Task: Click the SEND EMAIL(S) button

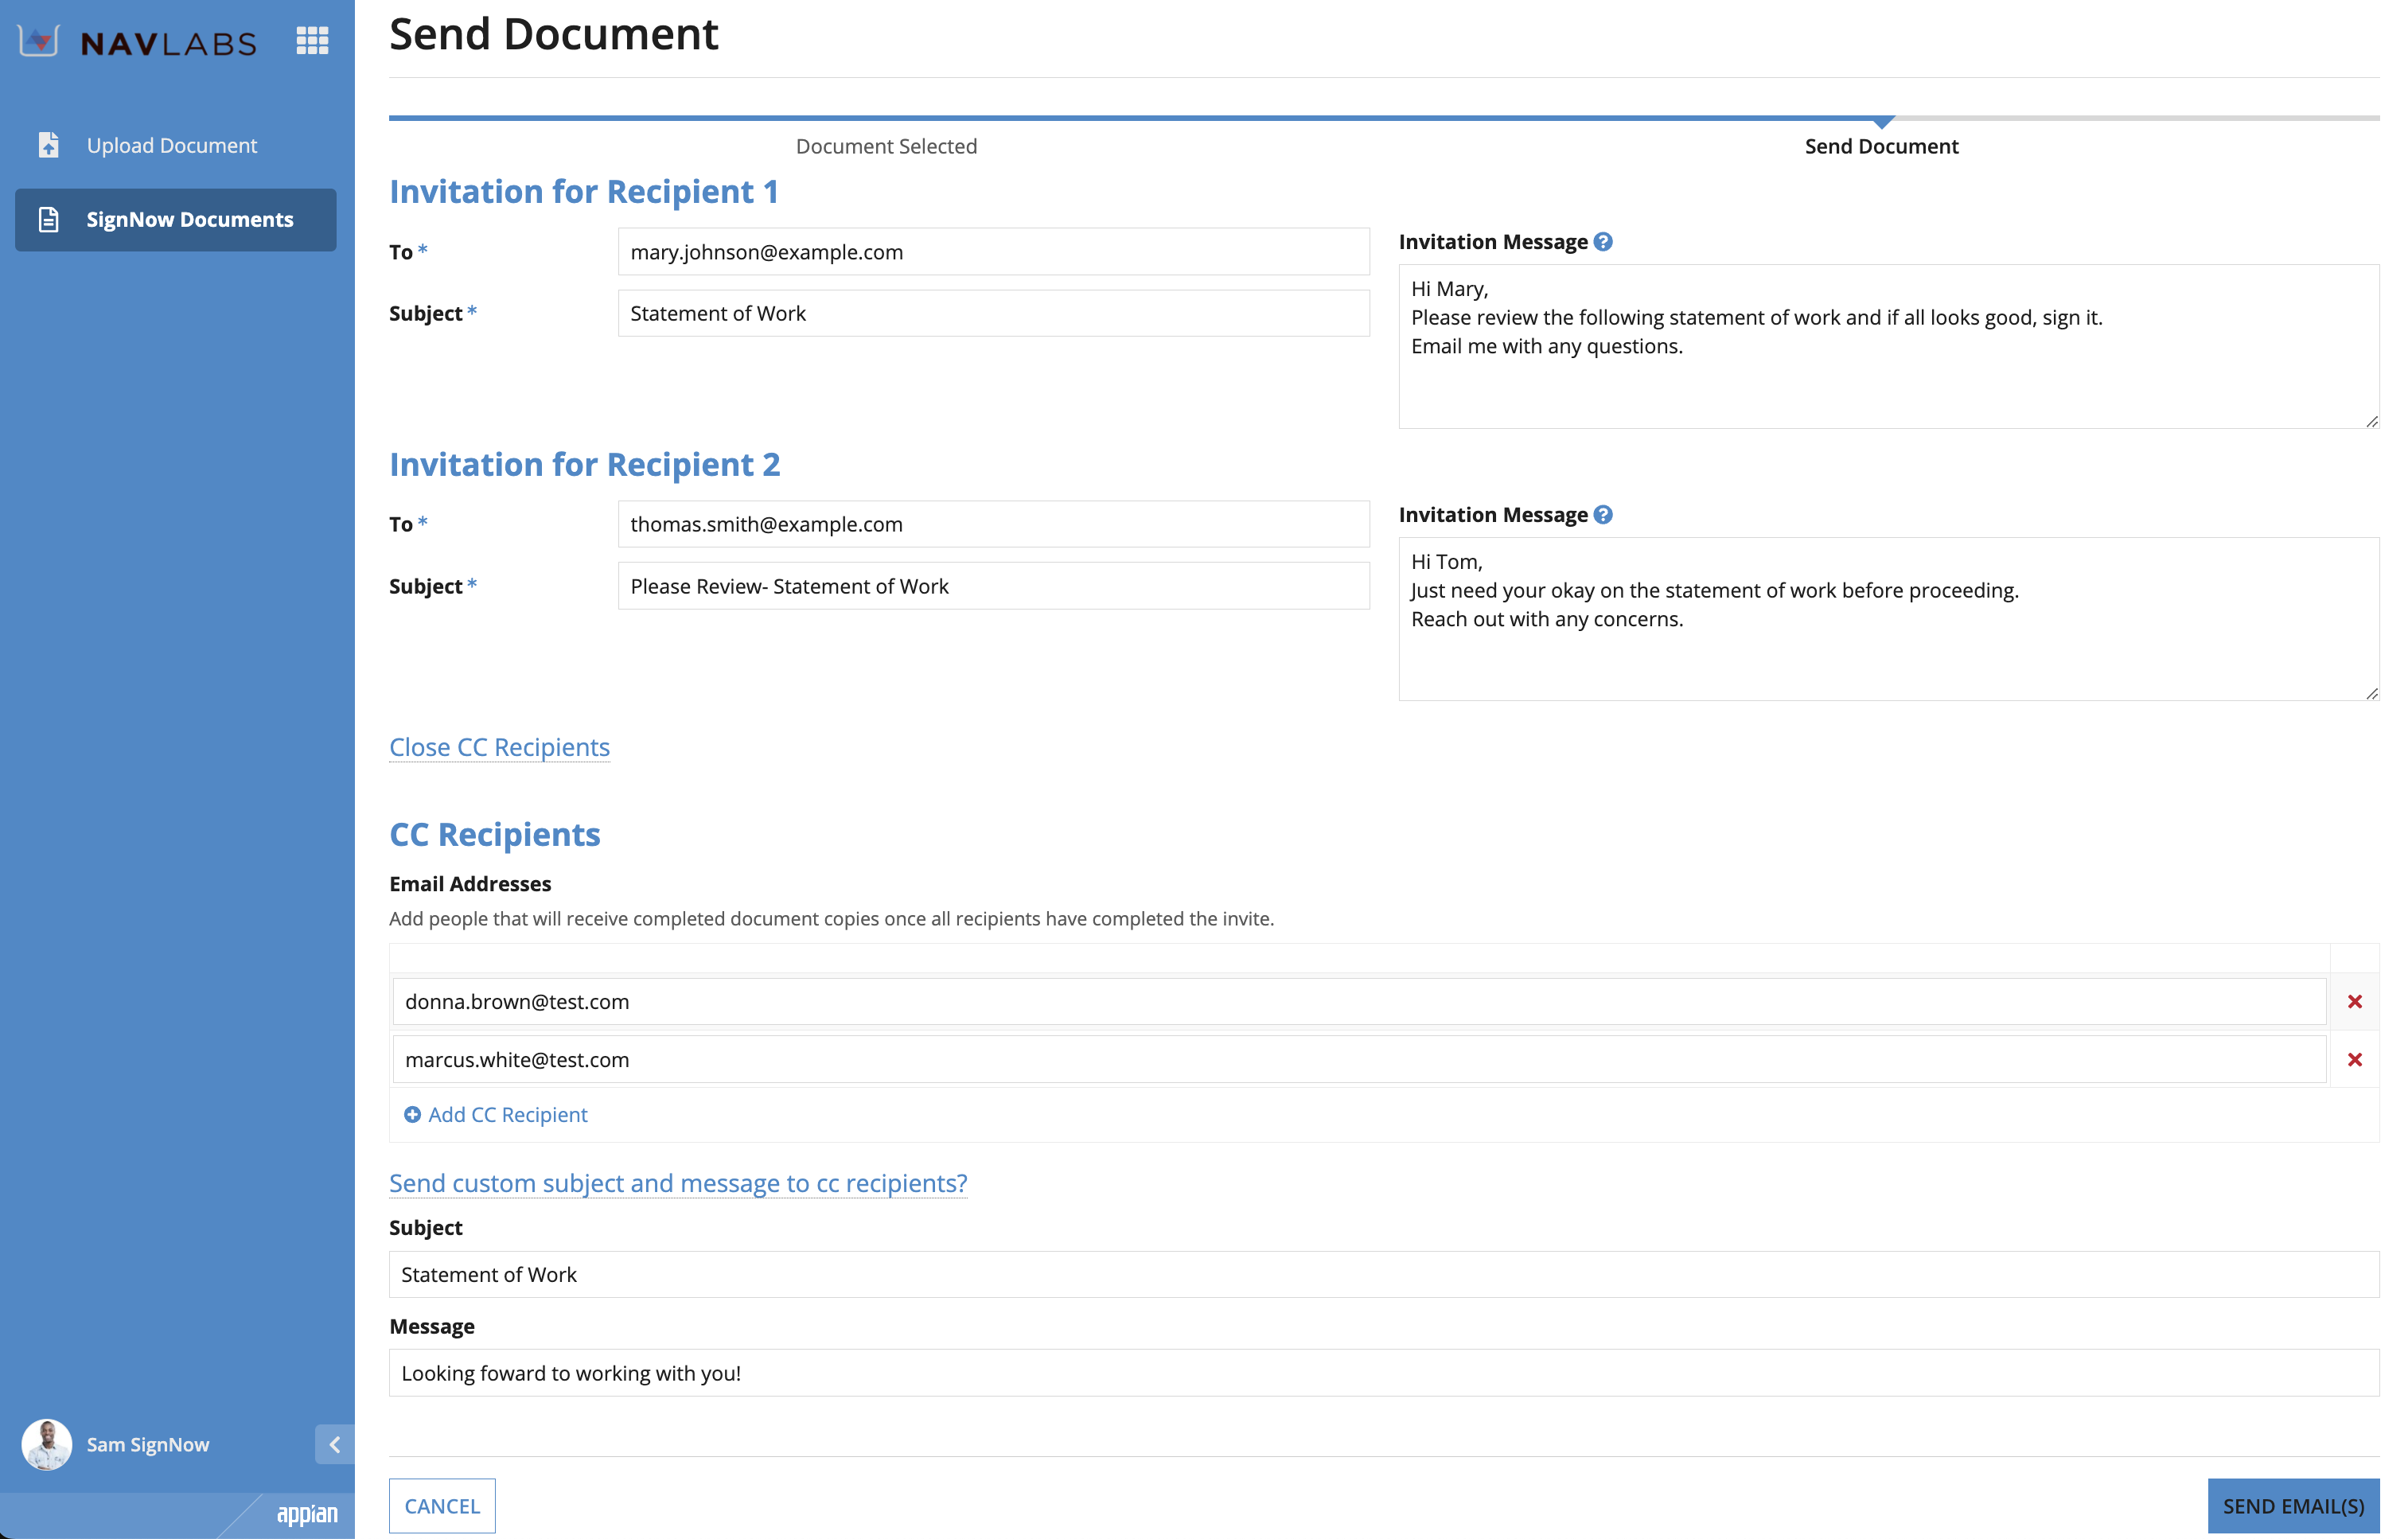Action: tap(2293, 1506)
